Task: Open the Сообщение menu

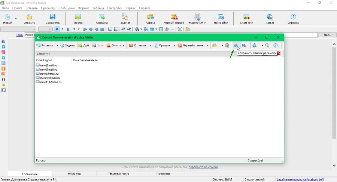Action: tap(67, 8)
